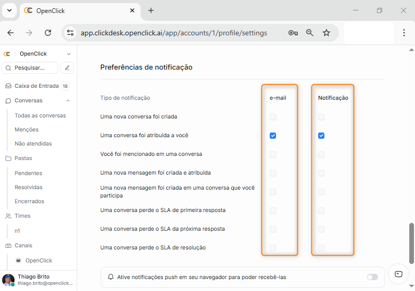This screenshot has width=415, height=291.
Task: Collapse the Conversas section chevron
Action: click(x=68, y=101)
